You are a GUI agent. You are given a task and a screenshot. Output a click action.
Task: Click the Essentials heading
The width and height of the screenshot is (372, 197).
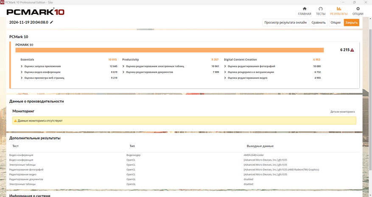(27, 60)
